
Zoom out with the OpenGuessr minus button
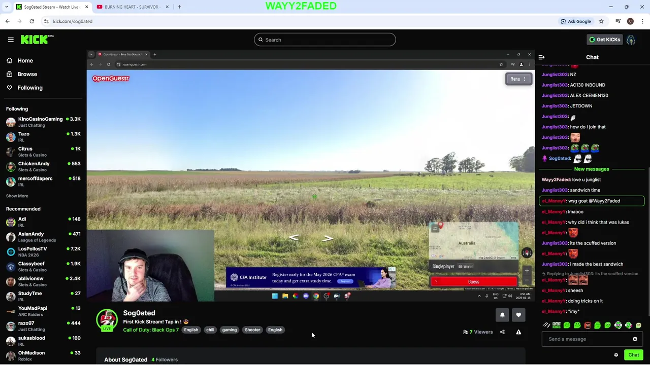click(527, 280)
